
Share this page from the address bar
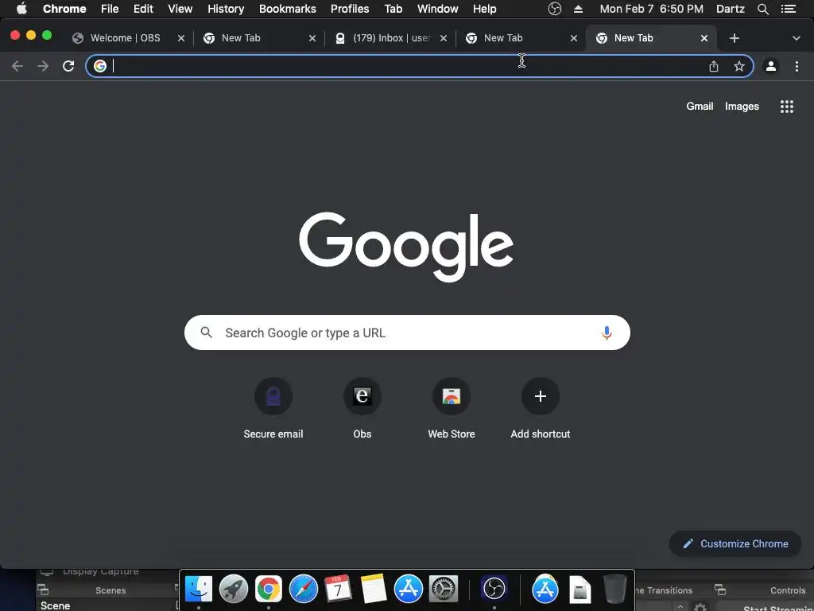[x=714, y=66]
